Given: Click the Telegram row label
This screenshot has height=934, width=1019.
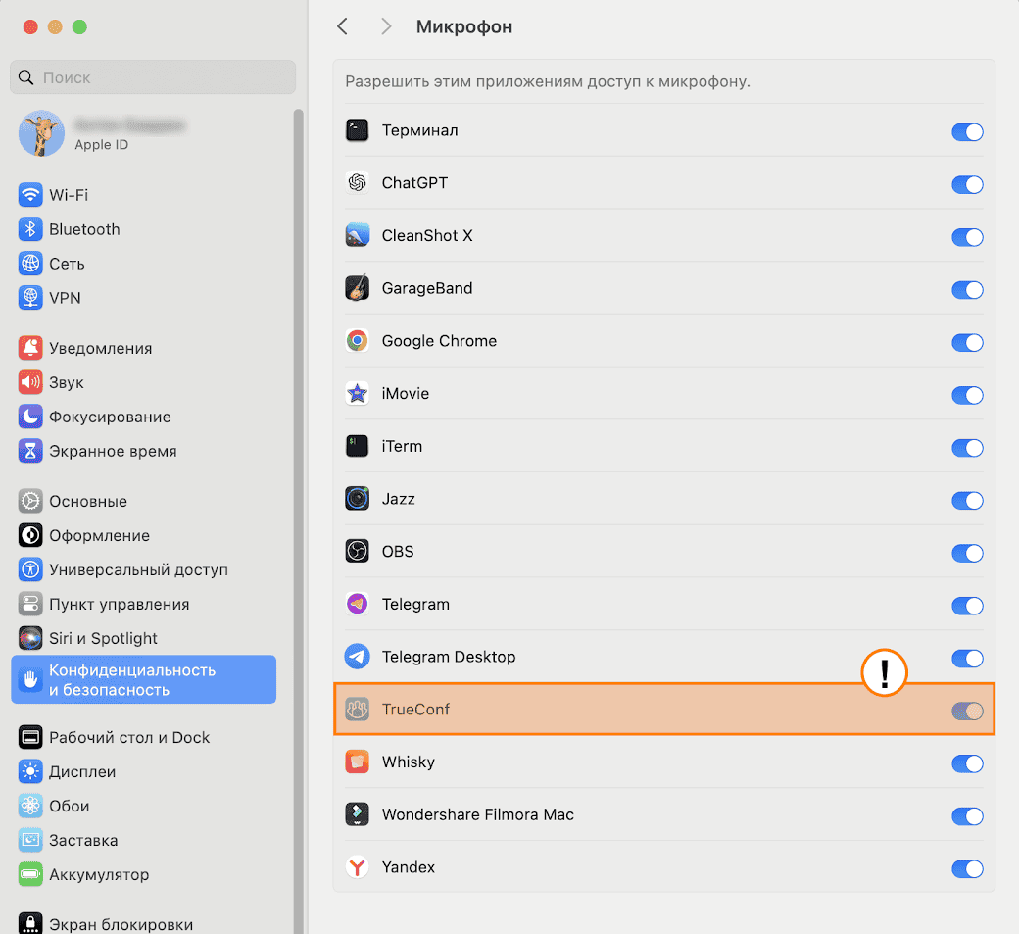Looking at the screenshot, I should [x=415, y=605].
